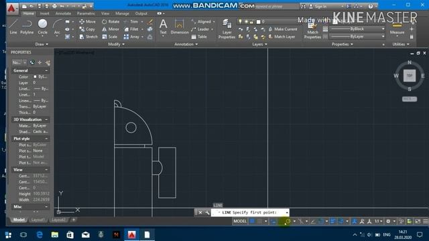
Task: Select the Circle tool
Action: [42, 27]
